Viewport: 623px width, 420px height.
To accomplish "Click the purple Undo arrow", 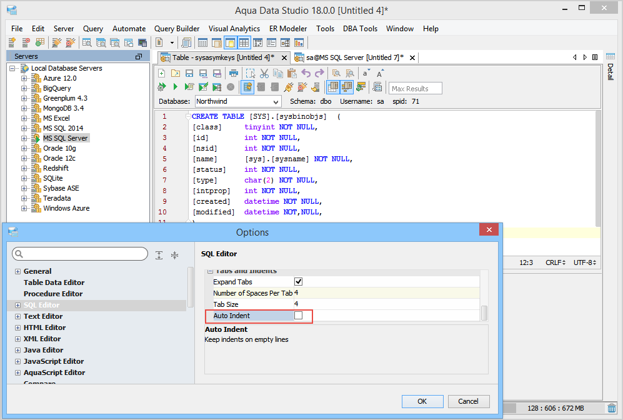I will pyautogui.click(x=306, y=73).
